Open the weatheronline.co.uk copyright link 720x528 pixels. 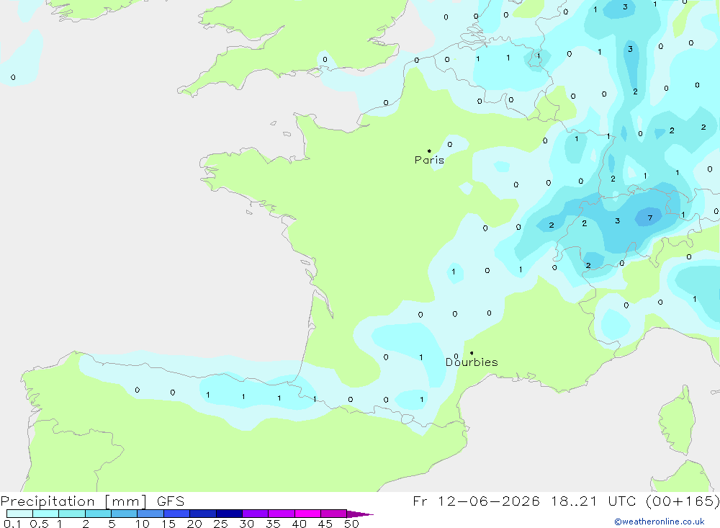[660, 522]
